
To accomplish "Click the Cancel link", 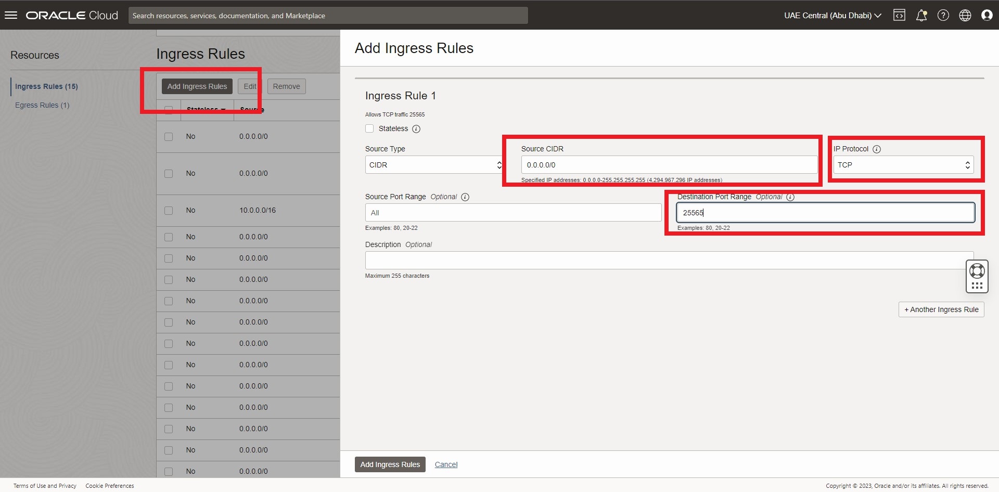I will pyautogui.click(x=446, y=464).
